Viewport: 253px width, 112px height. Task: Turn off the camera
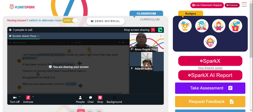click(15, 99)
